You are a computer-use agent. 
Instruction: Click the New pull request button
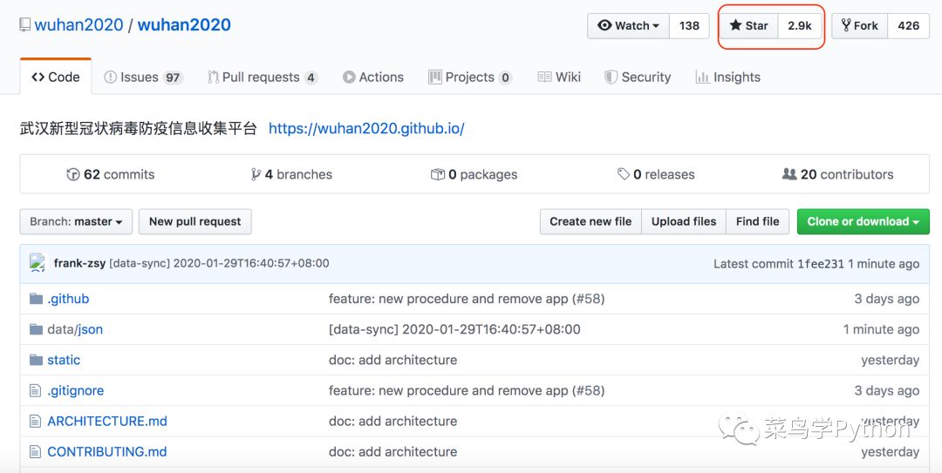click(x=195, y=221)
